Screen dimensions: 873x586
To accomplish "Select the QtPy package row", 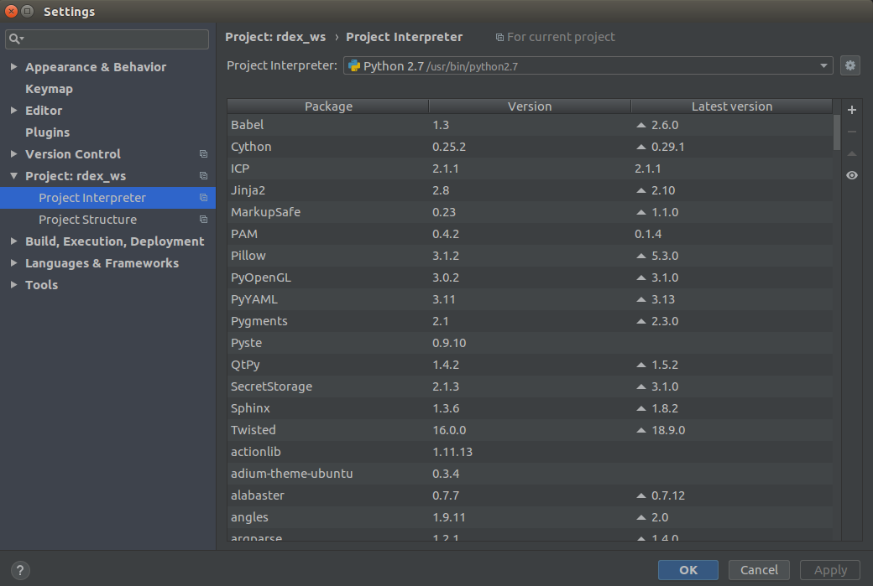I will pyautogui.click(x=530, y=365).
